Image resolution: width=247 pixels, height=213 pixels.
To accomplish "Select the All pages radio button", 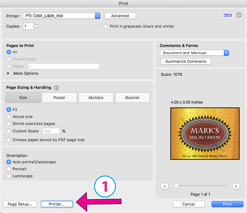I will click(9, 52).
